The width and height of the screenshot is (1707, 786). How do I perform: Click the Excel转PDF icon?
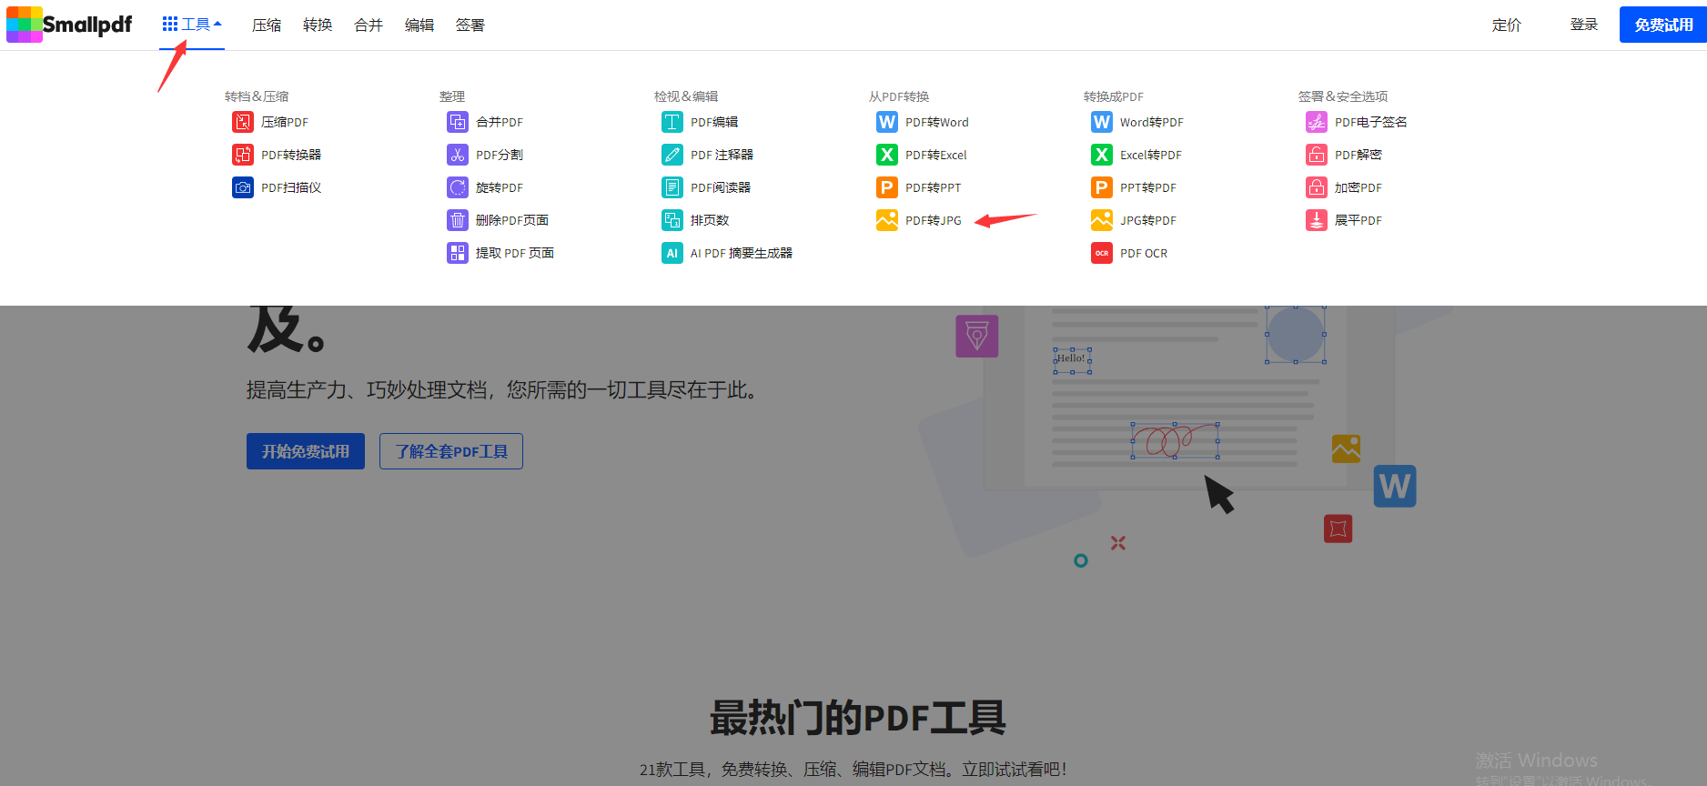(x=1102, y=155)
